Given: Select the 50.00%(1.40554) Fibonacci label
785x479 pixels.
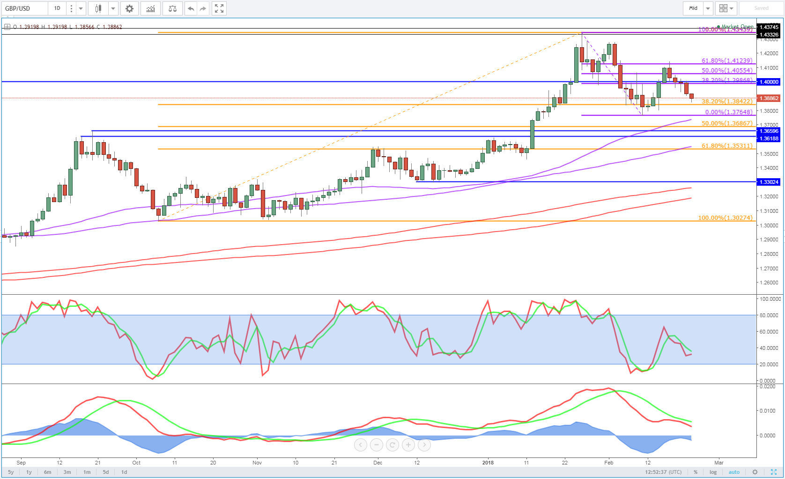Looking at the screenshot, I should point(727,71).
